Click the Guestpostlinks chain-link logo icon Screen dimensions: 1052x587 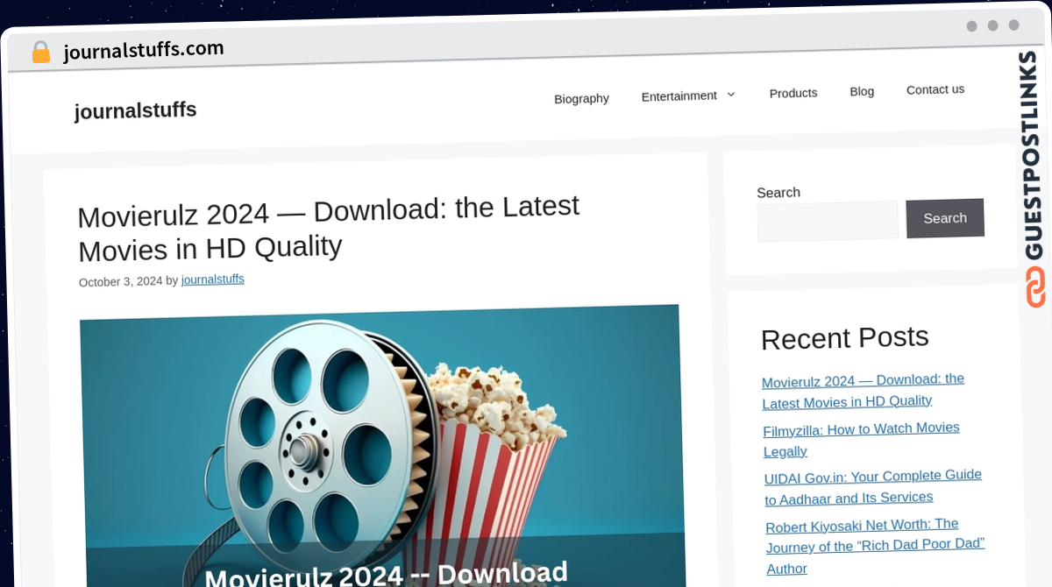1035,287
